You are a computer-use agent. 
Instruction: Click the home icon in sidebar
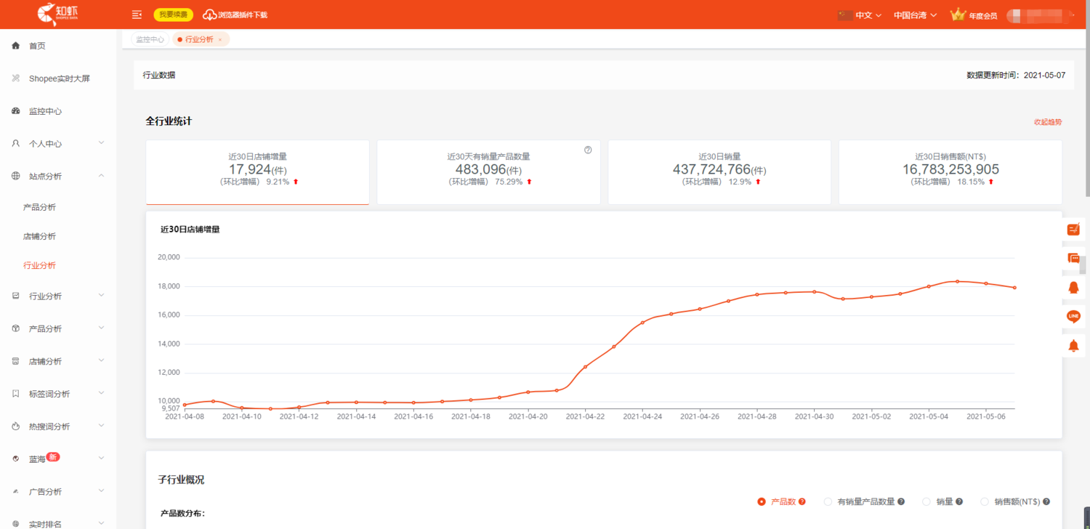[x=16, y=46]
